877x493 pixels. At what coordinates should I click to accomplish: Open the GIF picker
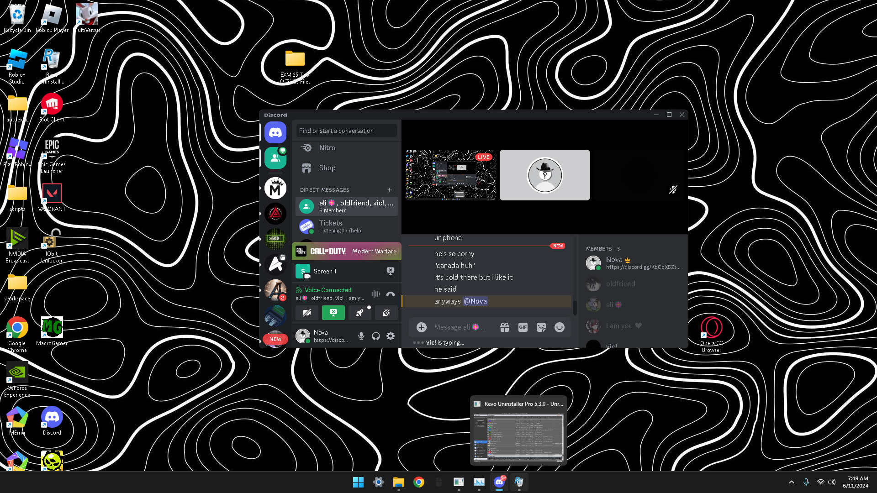(x=523, y=327)
